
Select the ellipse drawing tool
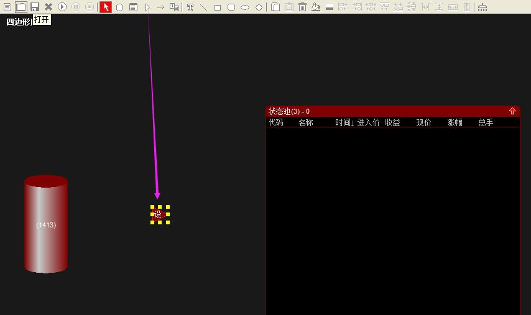[245, 7]
